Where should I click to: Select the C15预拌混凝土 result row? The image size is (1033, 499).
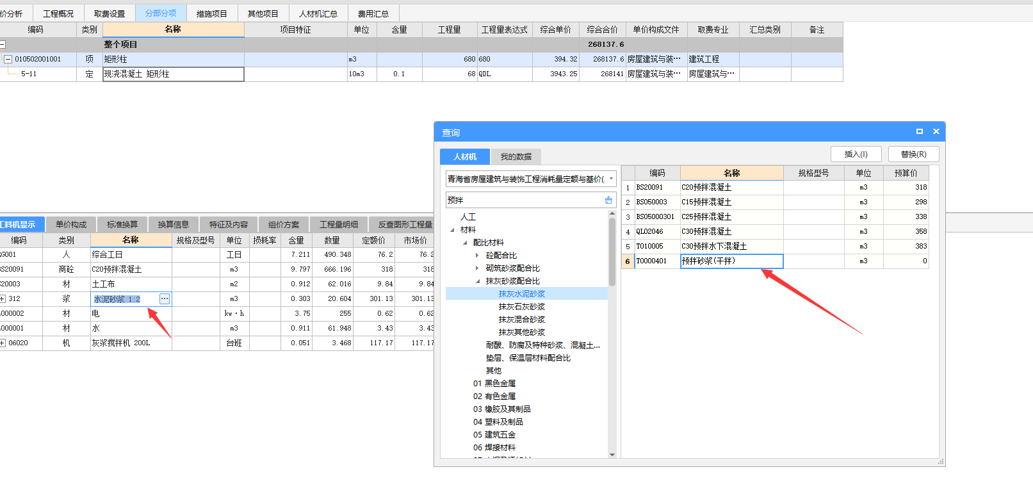pyautogui.click(x=775, y=202)
